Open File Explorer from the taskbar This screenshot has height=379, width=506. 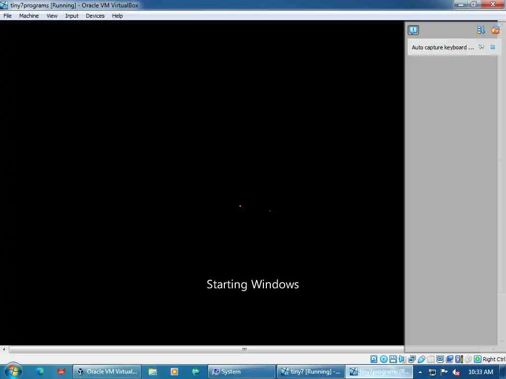coord(153,372)
